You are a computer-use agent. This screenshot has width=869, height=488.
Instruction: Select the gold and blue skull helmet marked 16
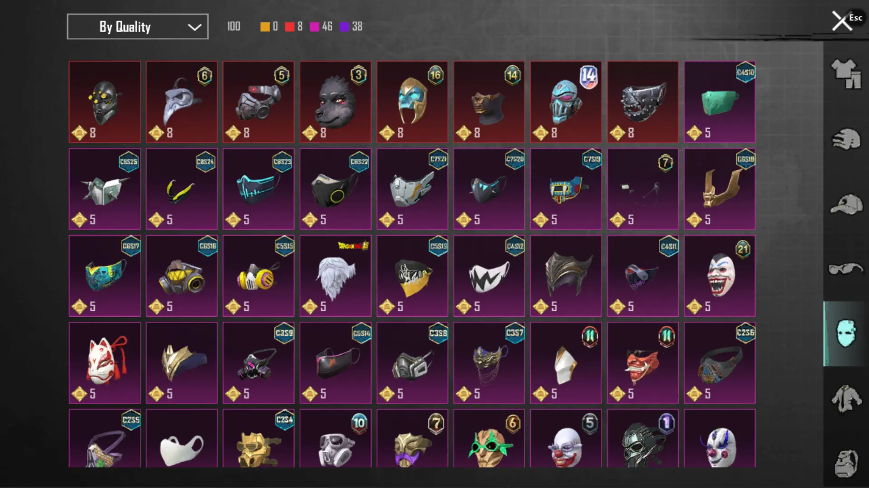tap(412, 102)
